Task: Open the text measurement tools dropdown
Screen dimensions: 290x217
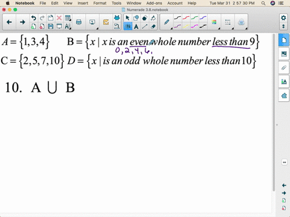Action: (68, 27)
